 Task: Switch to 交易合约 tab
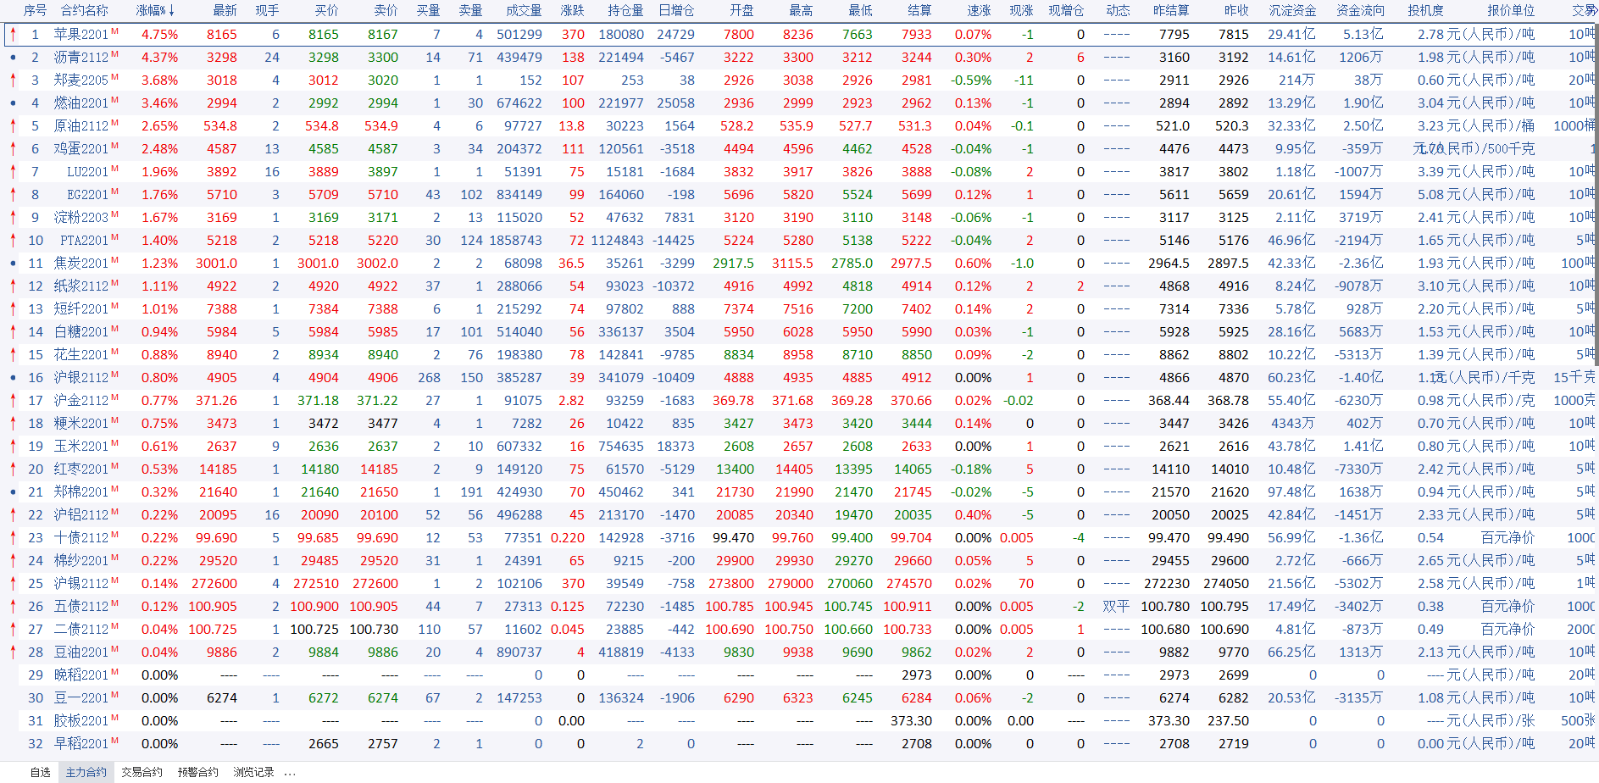[x=142, y=773]
